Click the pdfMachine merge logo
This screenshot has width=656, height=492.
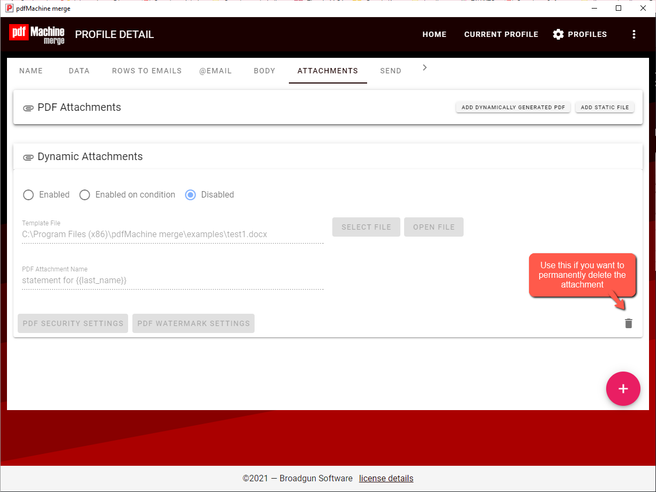pyautogui.click(x=37, y=34)
